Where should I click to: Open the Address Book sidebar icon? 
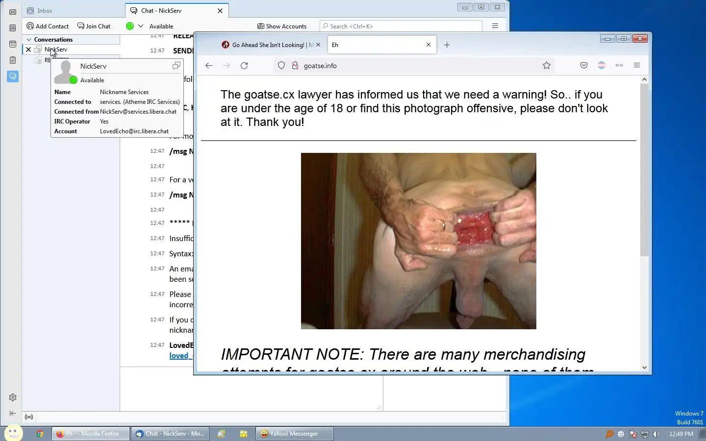pos(13,28)
